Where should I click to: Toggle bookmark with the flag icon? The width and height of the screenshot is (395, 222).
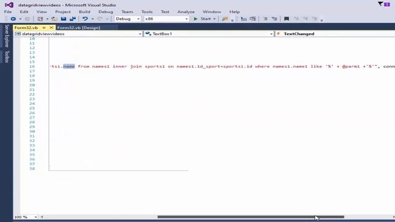(286, 19)
